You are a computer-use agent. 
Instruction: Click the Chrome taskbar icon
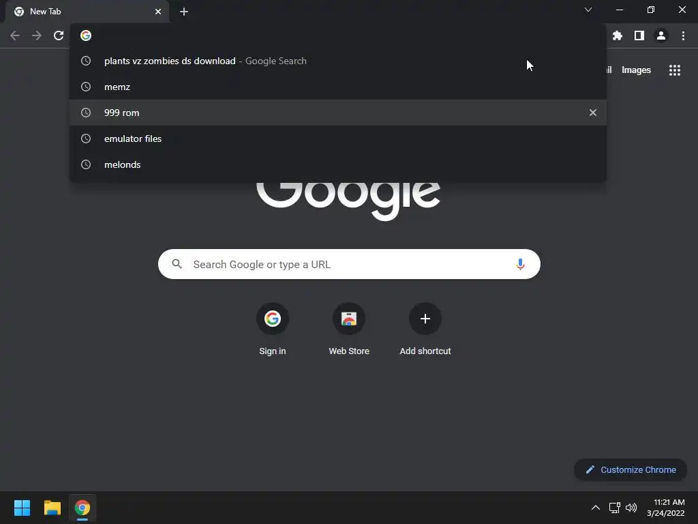click(82, 508)
